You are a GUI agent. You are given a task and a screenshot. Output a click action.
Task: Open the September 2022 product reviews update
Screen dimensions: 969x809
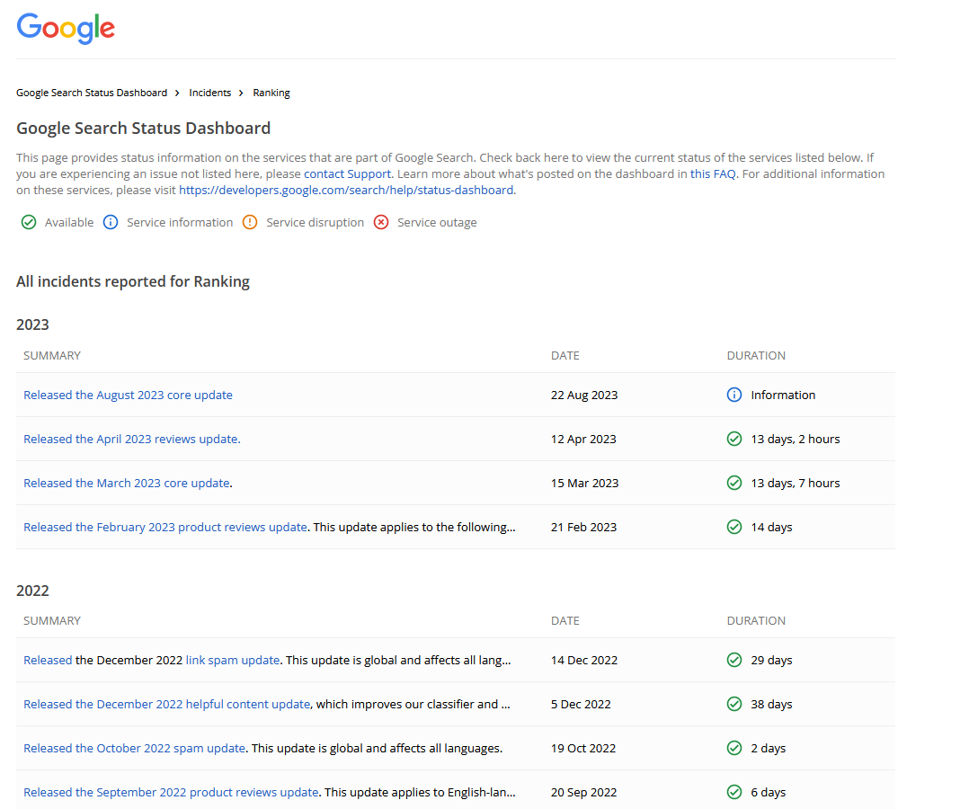[x=171, y=792]
